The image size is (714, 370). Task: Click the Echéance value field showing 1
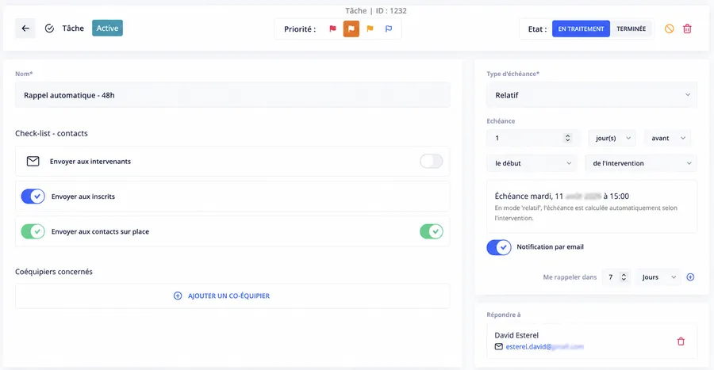click(533, 138)
